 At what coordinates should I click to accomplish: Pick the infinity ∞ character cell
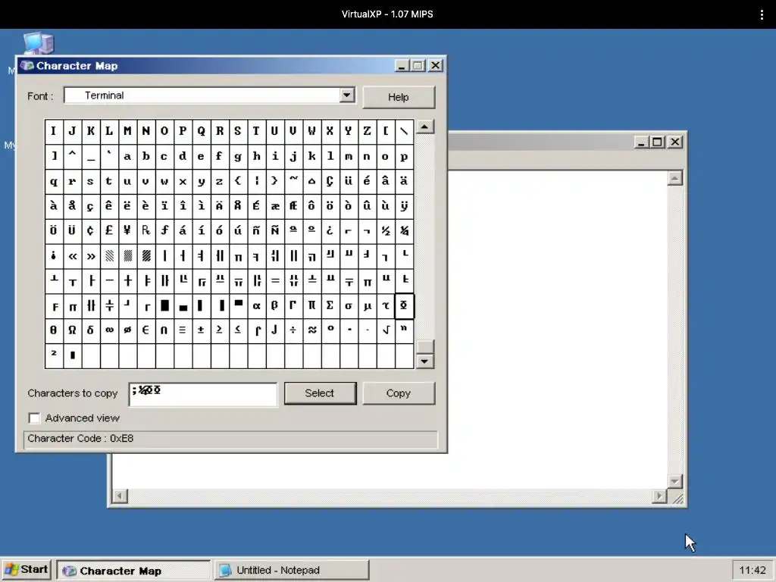(x=109, y=330)
